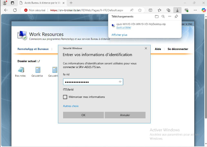This screenshot has height=147, width=207.
Task: Pin the Téléchargements panel
Action: (x=176, y=17)
